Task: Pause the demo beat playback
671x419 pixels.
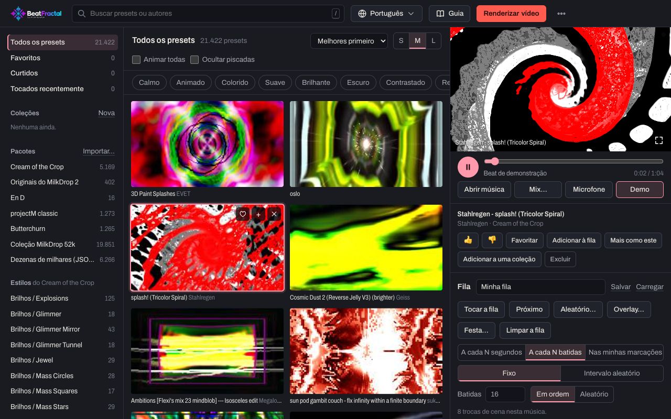Action: coord(468,167)
